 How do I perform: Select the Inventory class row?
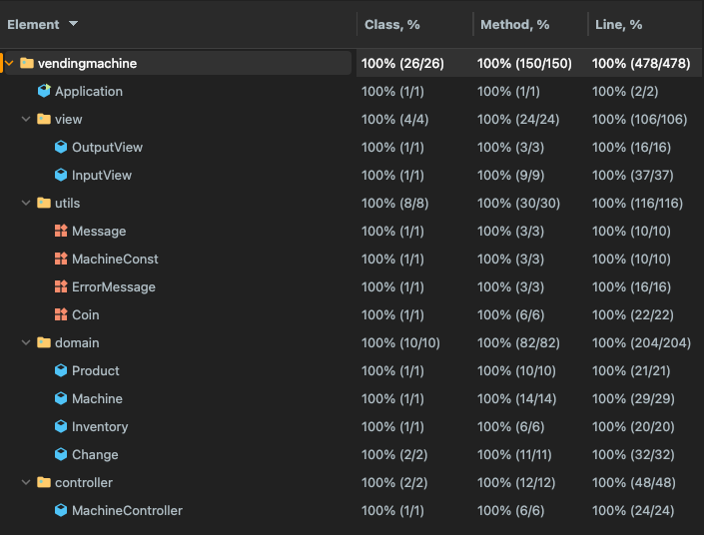[100, 426]
